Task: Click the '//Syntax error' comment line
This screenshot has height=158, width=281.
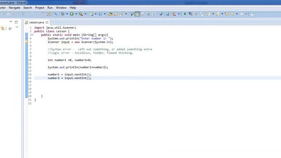Action: [100, 49]
